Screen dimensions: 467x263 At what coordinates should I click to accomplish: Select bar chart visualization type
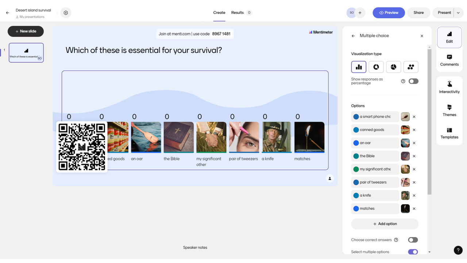coord(359,67)
